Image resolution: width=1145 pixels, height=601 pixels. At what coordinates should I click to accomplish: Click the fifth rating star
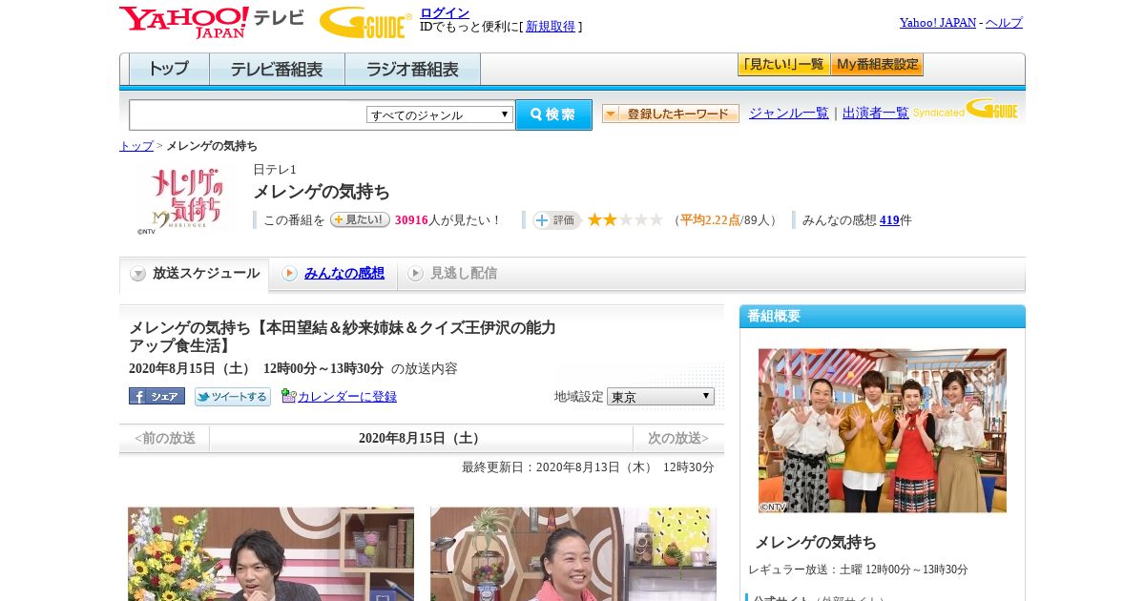click(x=656, y=219)
